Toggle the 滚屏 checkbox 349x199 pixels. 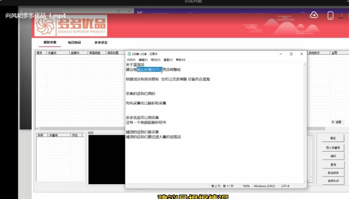(x=333, y=122)
